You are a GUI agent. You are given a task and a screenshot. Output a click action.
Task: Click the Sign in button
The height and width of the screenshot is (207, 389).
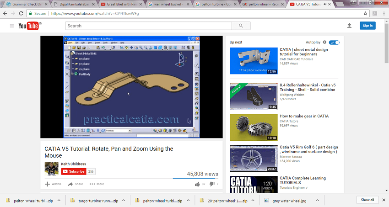click(367, 26)
